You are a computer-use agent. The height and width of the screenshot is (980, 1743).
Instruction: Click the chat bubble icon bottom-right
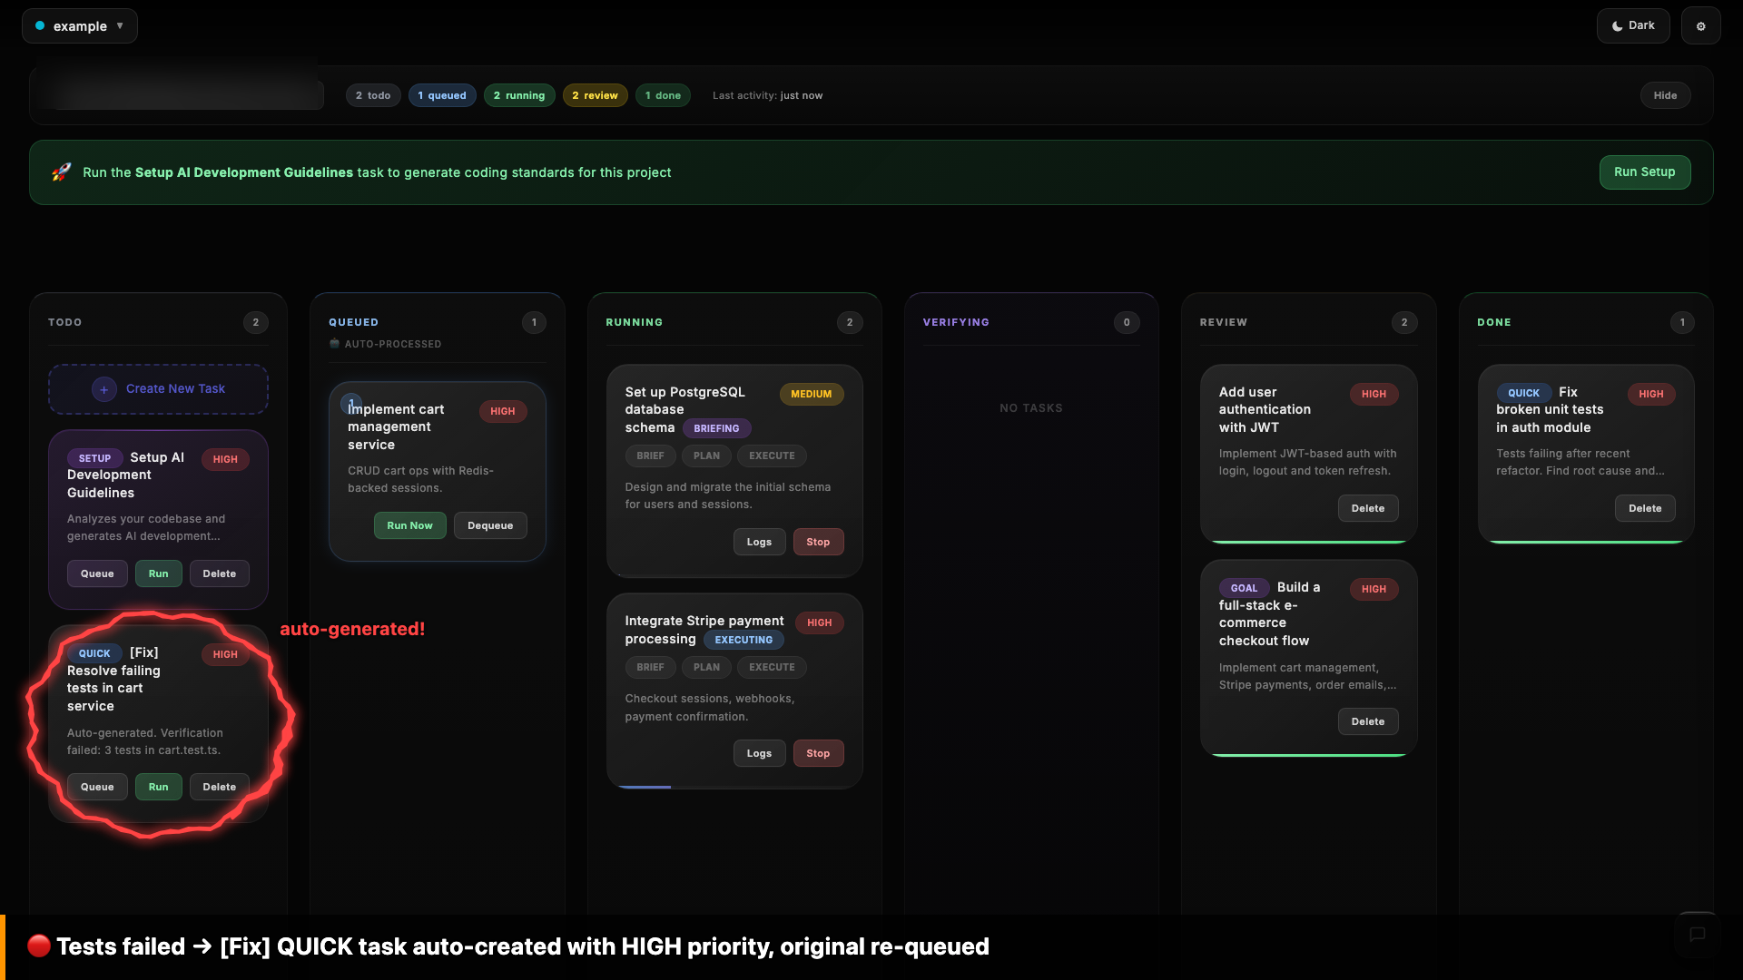[1697, 935]
